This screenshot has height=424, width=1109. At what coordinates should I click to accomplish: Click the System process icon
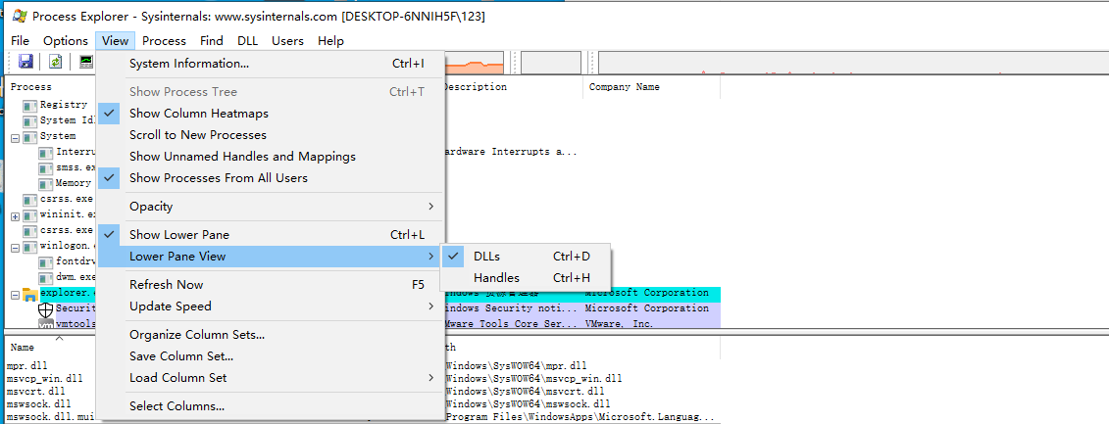[29, 137]
